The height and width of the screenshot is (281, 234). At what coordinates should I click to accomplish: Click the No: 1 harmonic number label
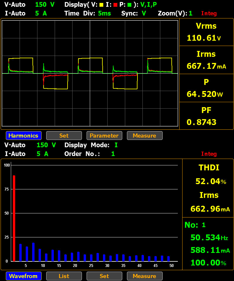[195, 225]
